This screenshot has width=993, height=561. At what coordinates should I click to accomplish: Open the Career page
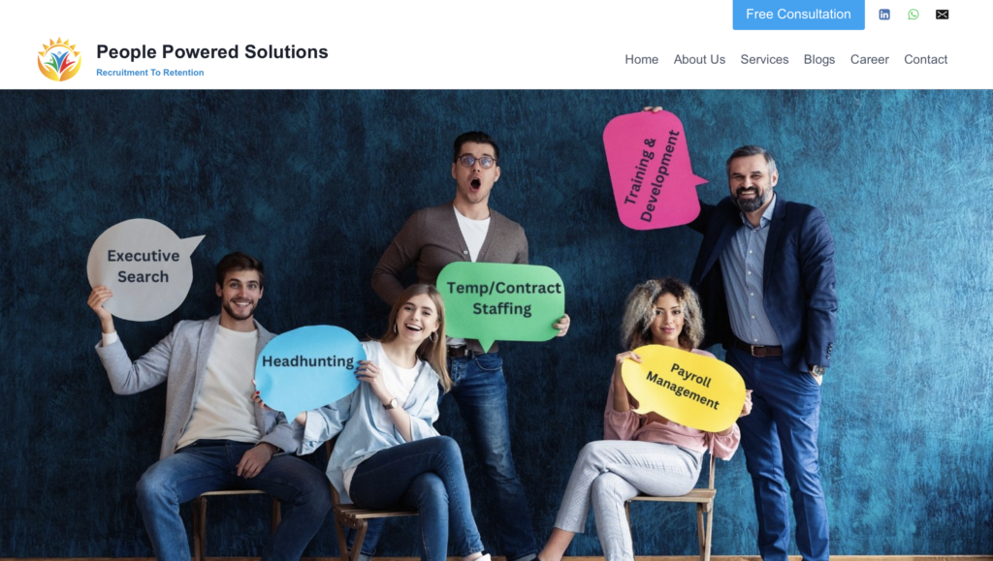[870, 59]
